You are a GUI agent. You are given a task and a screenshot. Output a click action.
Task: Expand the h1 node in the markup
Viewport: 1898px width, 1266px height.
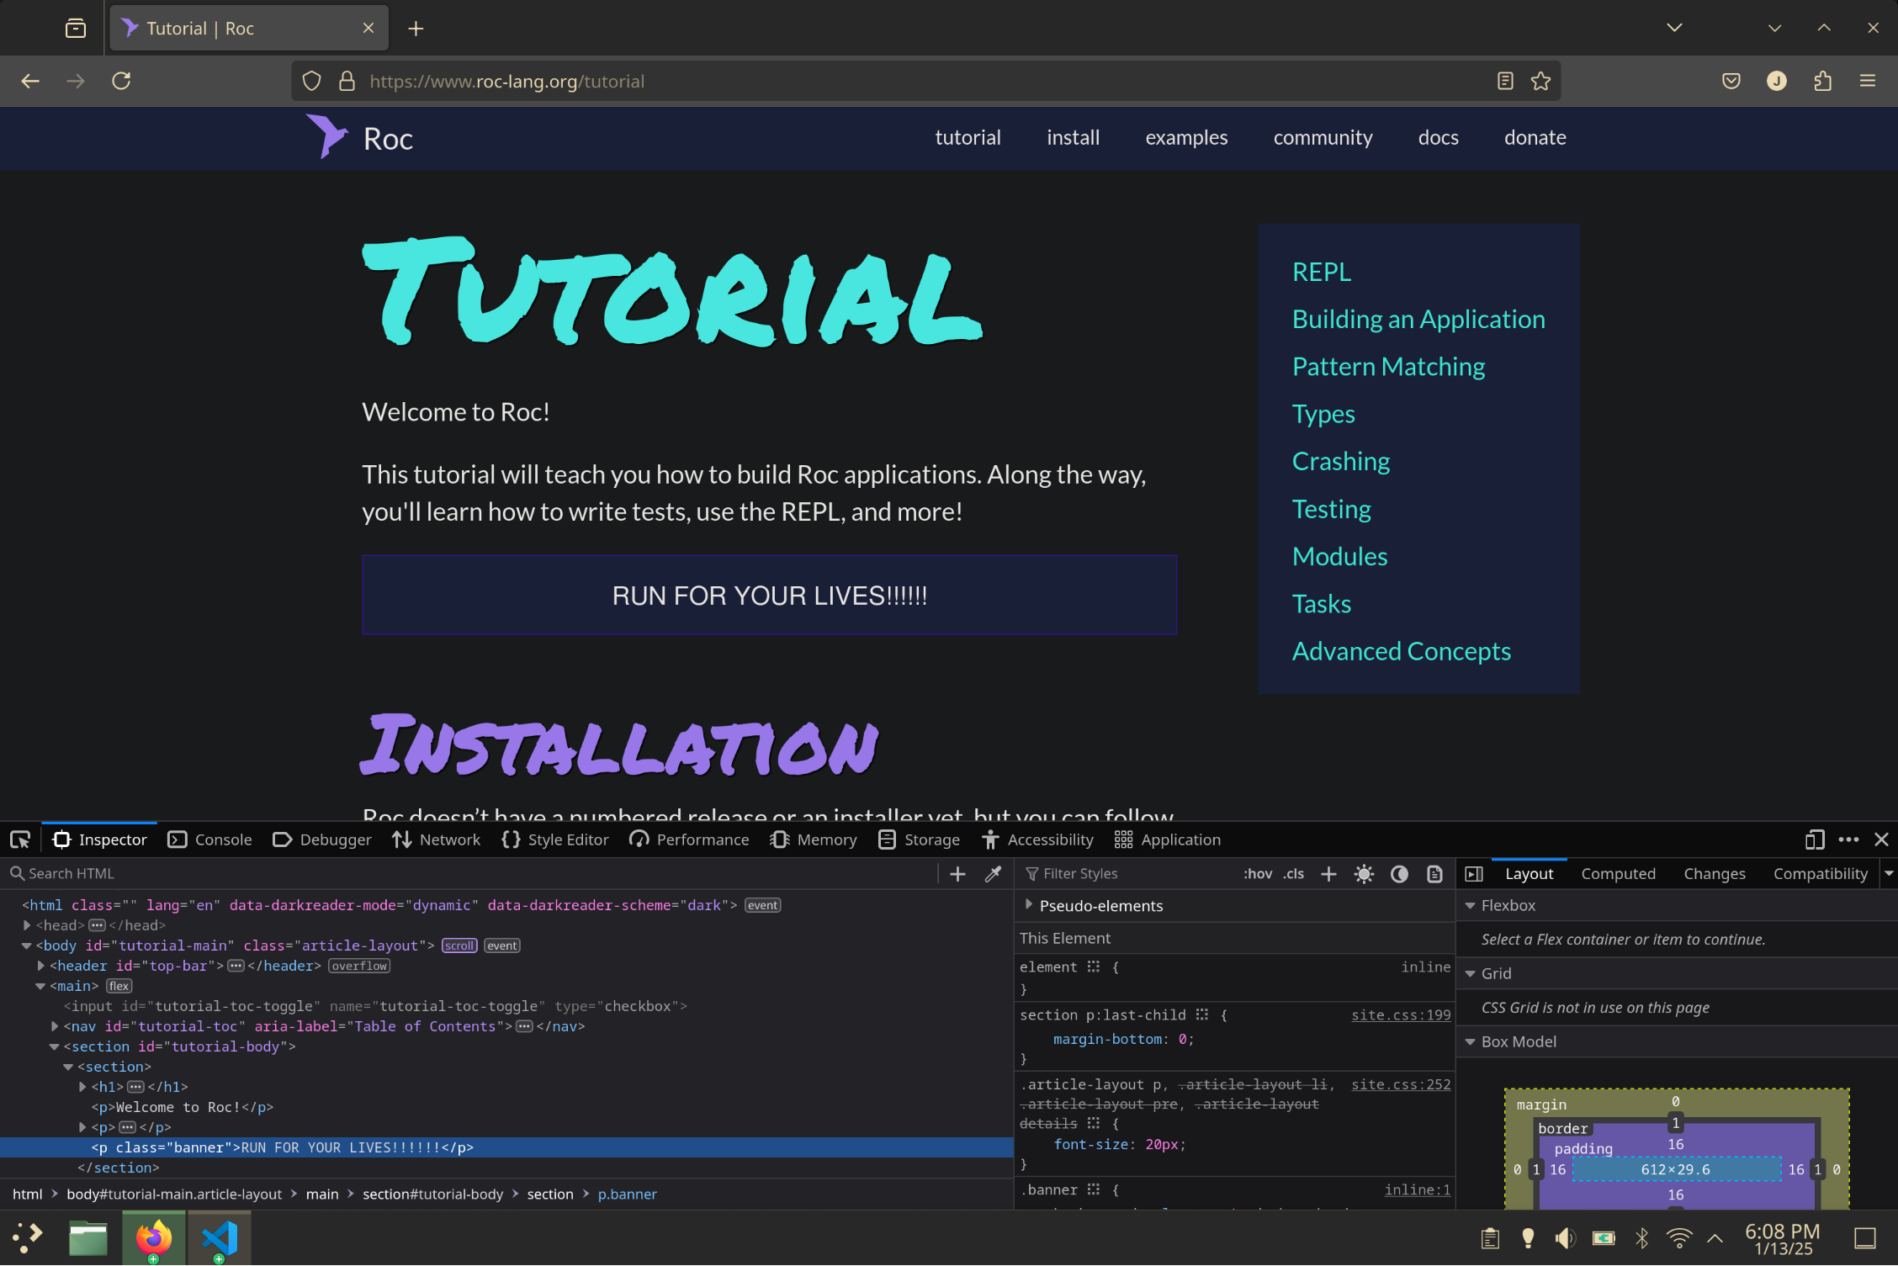(x=82, y=1087)
